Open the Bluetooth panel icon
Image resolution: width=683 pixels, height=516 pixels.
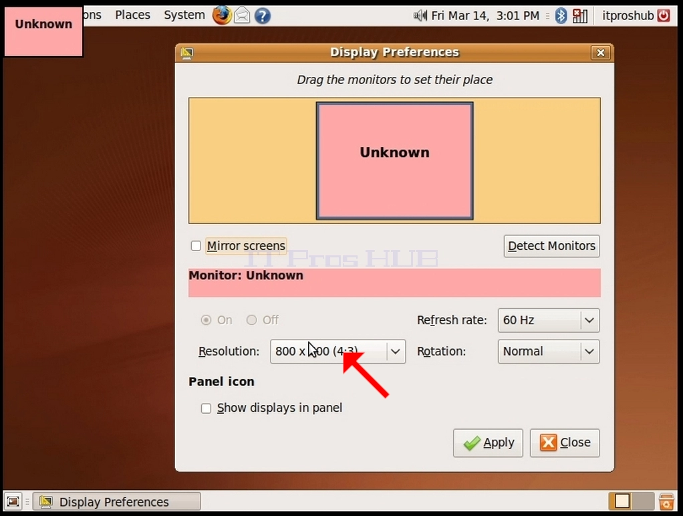tap(561, 16)
